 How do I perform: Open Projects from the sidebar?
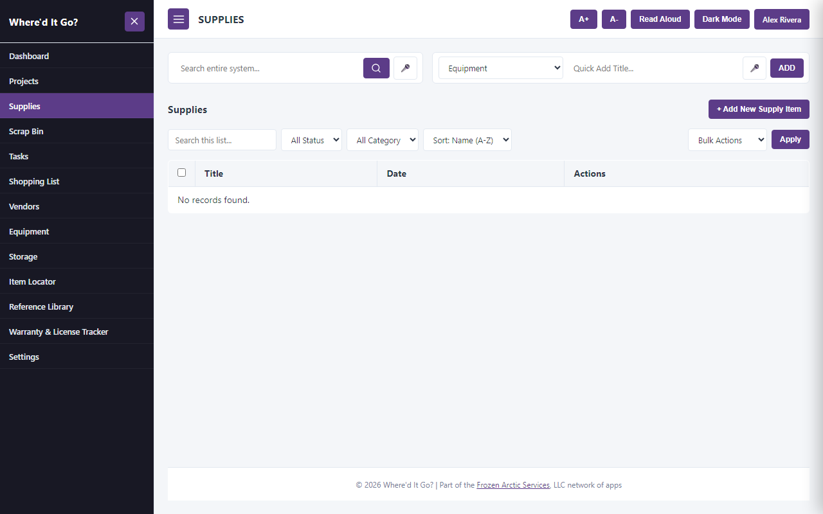(77, 81)
